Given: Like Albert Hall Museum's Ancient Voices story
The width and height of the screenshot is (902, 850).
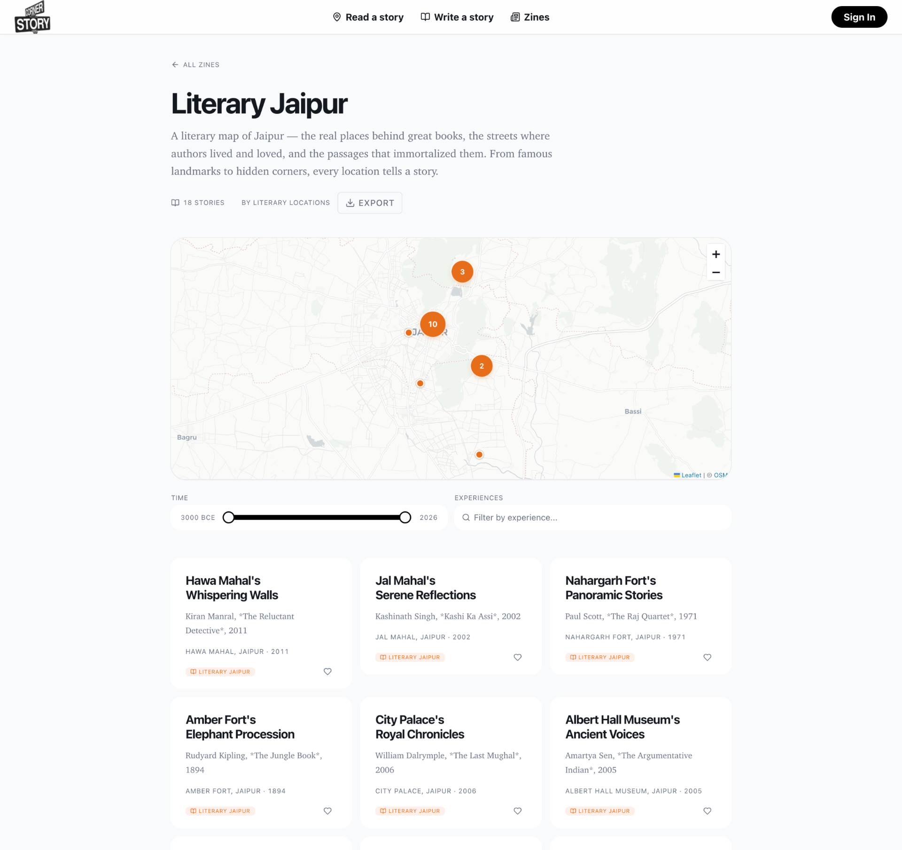Looking at the screenshot, I should 708,811.
